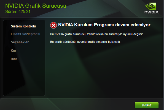Close the installer with the KAPAT button
The width and height of the screenshot is (164, 110).
[147, 105]
